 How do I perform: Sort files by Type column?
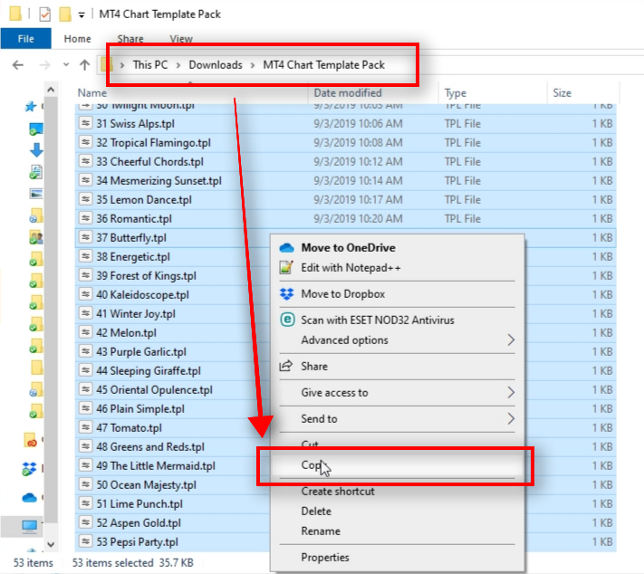point(455,92)
